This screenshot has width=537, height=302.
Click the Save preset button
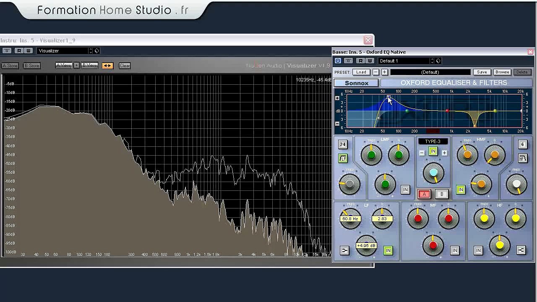[x=482, y=72]
